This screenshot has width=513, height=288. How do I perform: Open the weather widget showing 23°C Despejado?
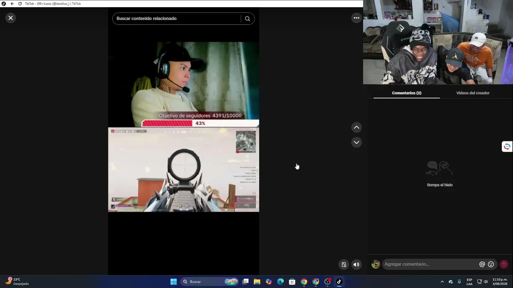tap(18, 282)
